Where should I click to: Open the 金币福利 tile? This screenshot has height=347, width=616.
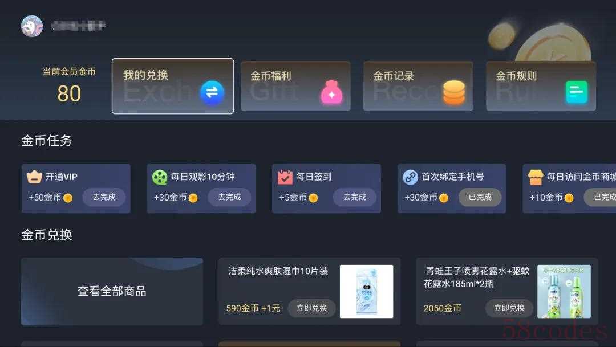click(x=295, y=86)
